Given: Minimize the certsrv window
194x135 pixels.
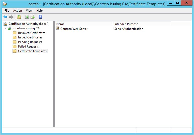Looking at the screenshot, I should (x=171, y=3).
